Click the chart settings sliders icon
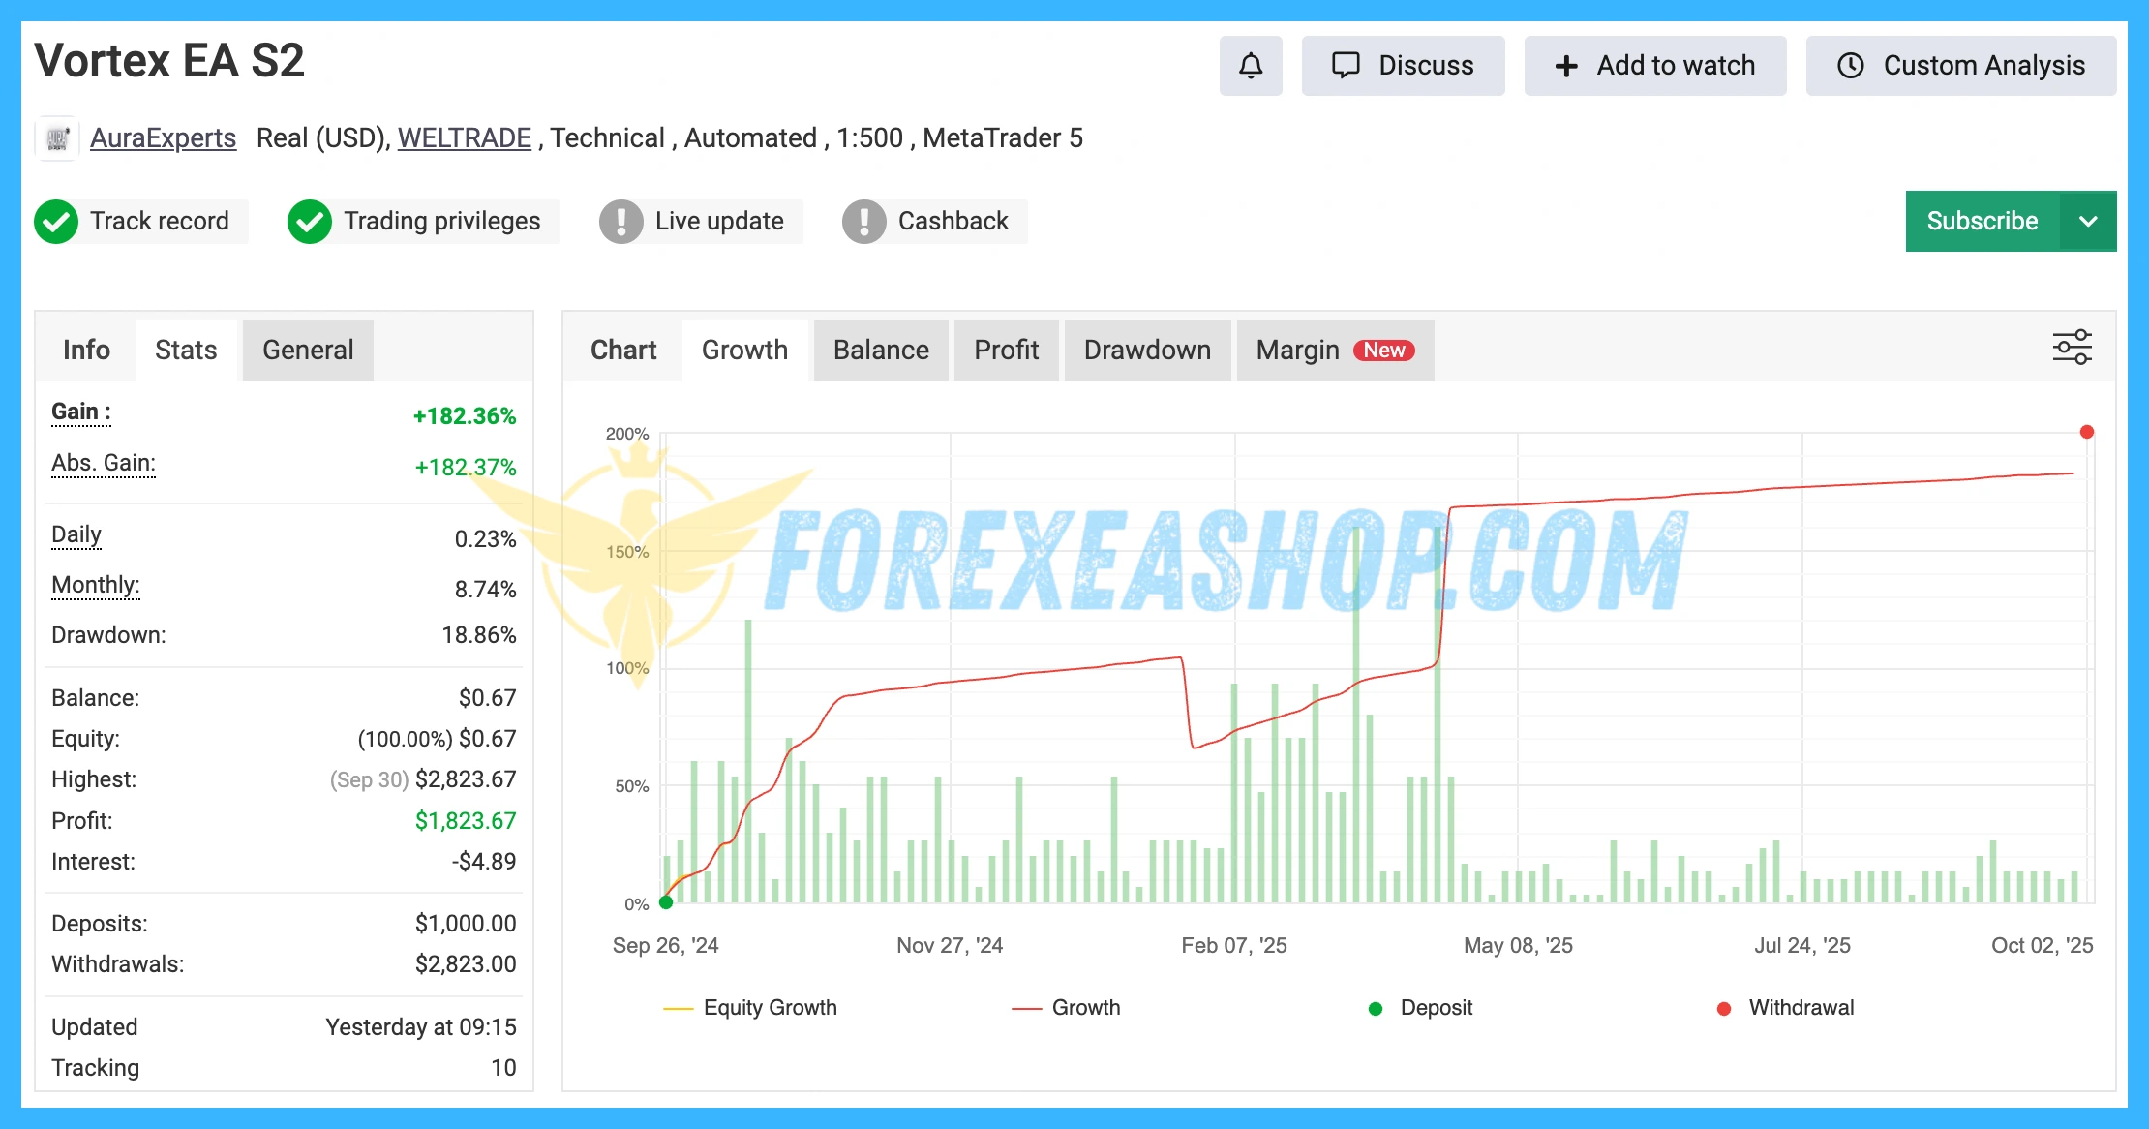Screen dimensions: 2149x1129 tap(2072, 348)
